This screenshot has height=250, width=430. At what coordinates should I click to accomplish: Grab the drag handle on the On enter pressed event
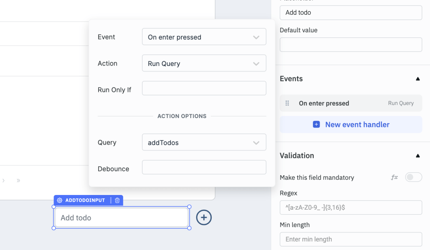287,103
